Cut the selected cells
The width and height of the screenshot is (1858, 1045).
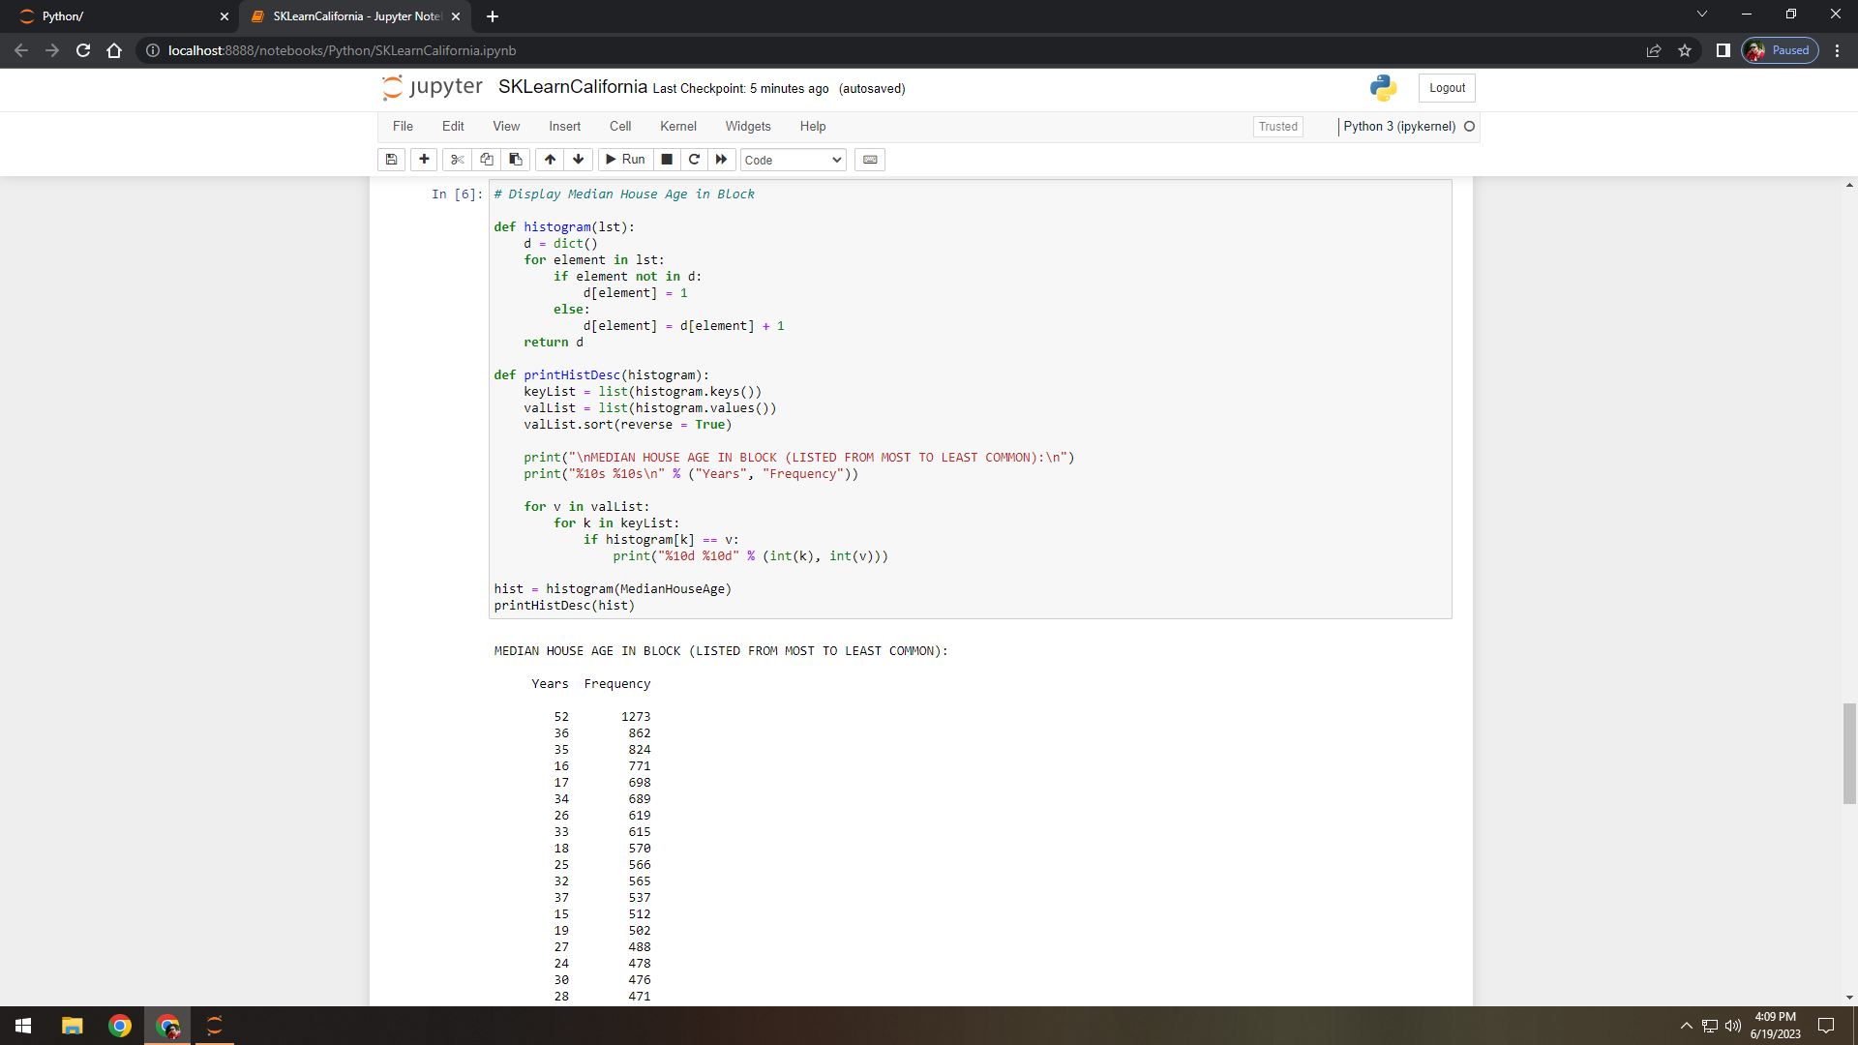tap(458, 160)
